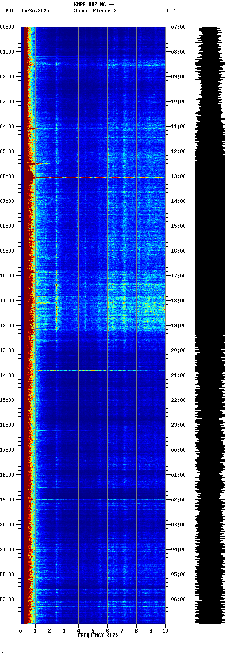Click the 17:00 UTC time label on right

(x=178, y=276)
